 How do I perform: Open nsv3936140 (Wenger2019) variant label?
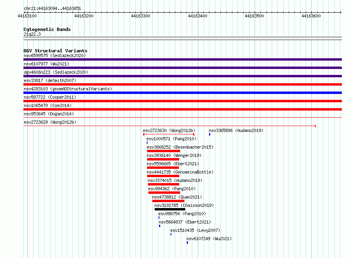click(x=174, y=155)
